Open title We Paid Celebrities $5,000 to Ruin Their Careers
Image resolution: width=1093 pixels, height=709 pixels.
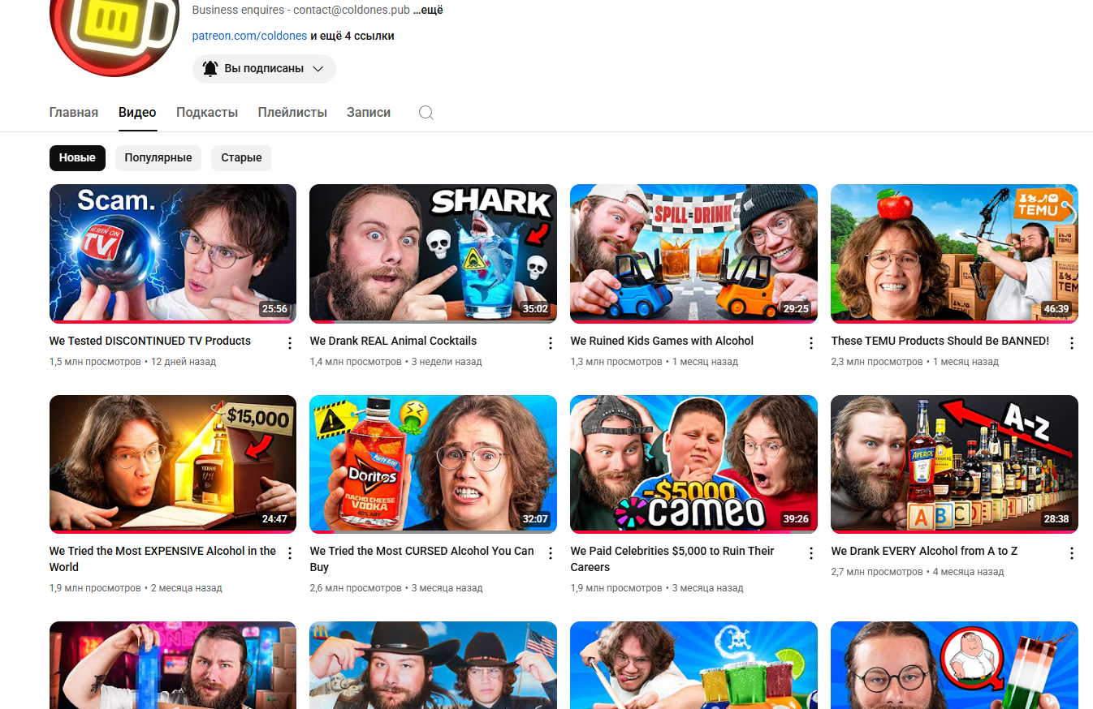(672, 559)
